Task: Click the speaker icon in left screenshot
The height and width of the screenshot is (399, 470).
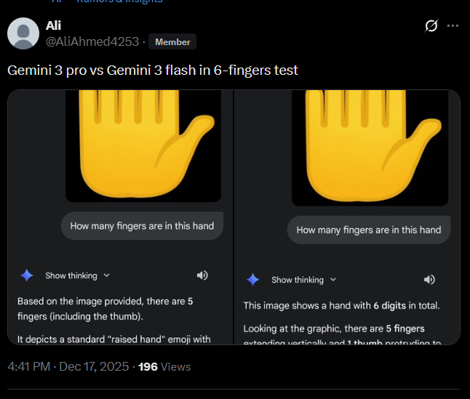Action: coord(202,275)
